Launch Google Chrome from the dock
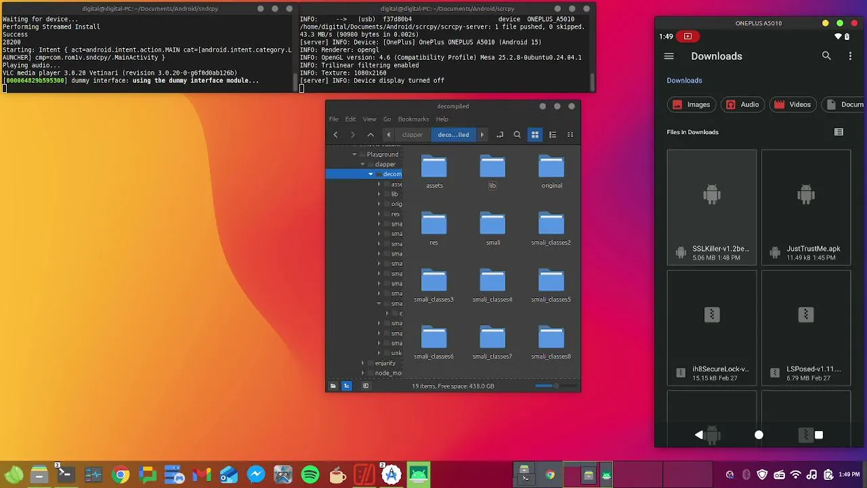The image size is (867, 488). click(121, 475)
